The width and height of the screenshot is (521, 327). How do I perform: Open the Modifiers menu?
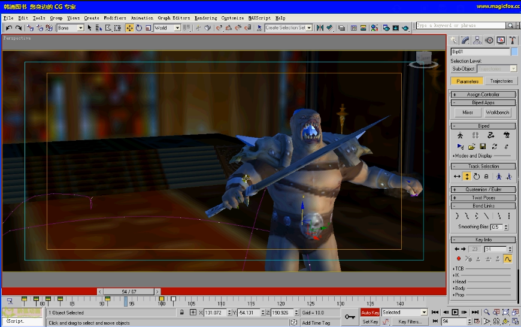click(x=114, y=18)
